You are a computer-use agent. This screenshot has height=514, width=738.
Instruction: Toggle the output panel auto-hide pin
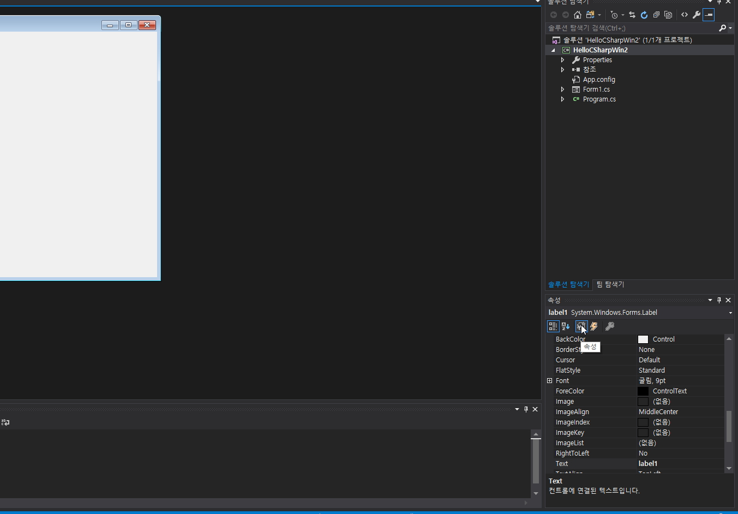point(526,409)
